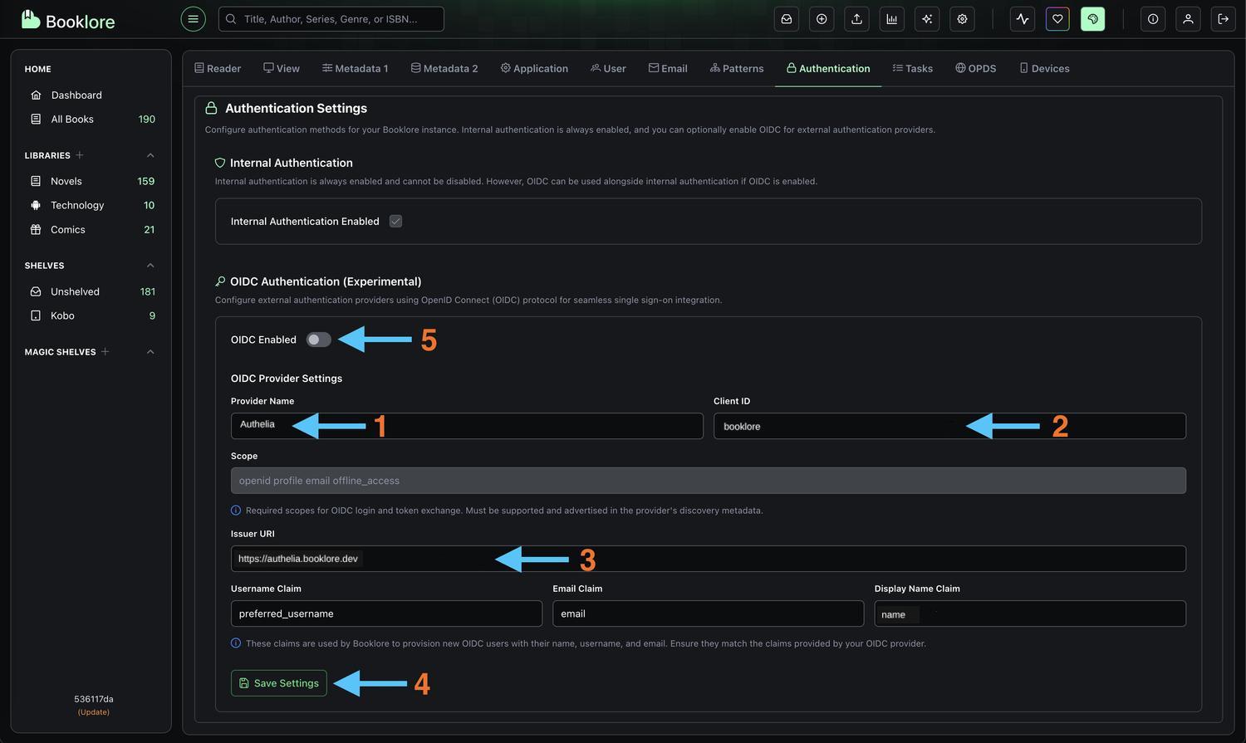Click the Internal Authentication Enabled checkbox
Screen dimensions: 1246x743
pyautogui.click(x=395, y=221)
